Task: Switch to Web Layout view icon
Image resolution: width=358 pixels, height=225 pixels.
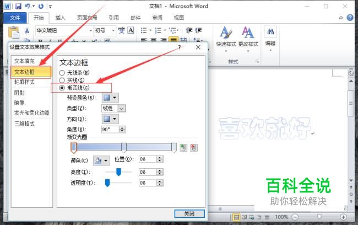Action: point(252,217)
